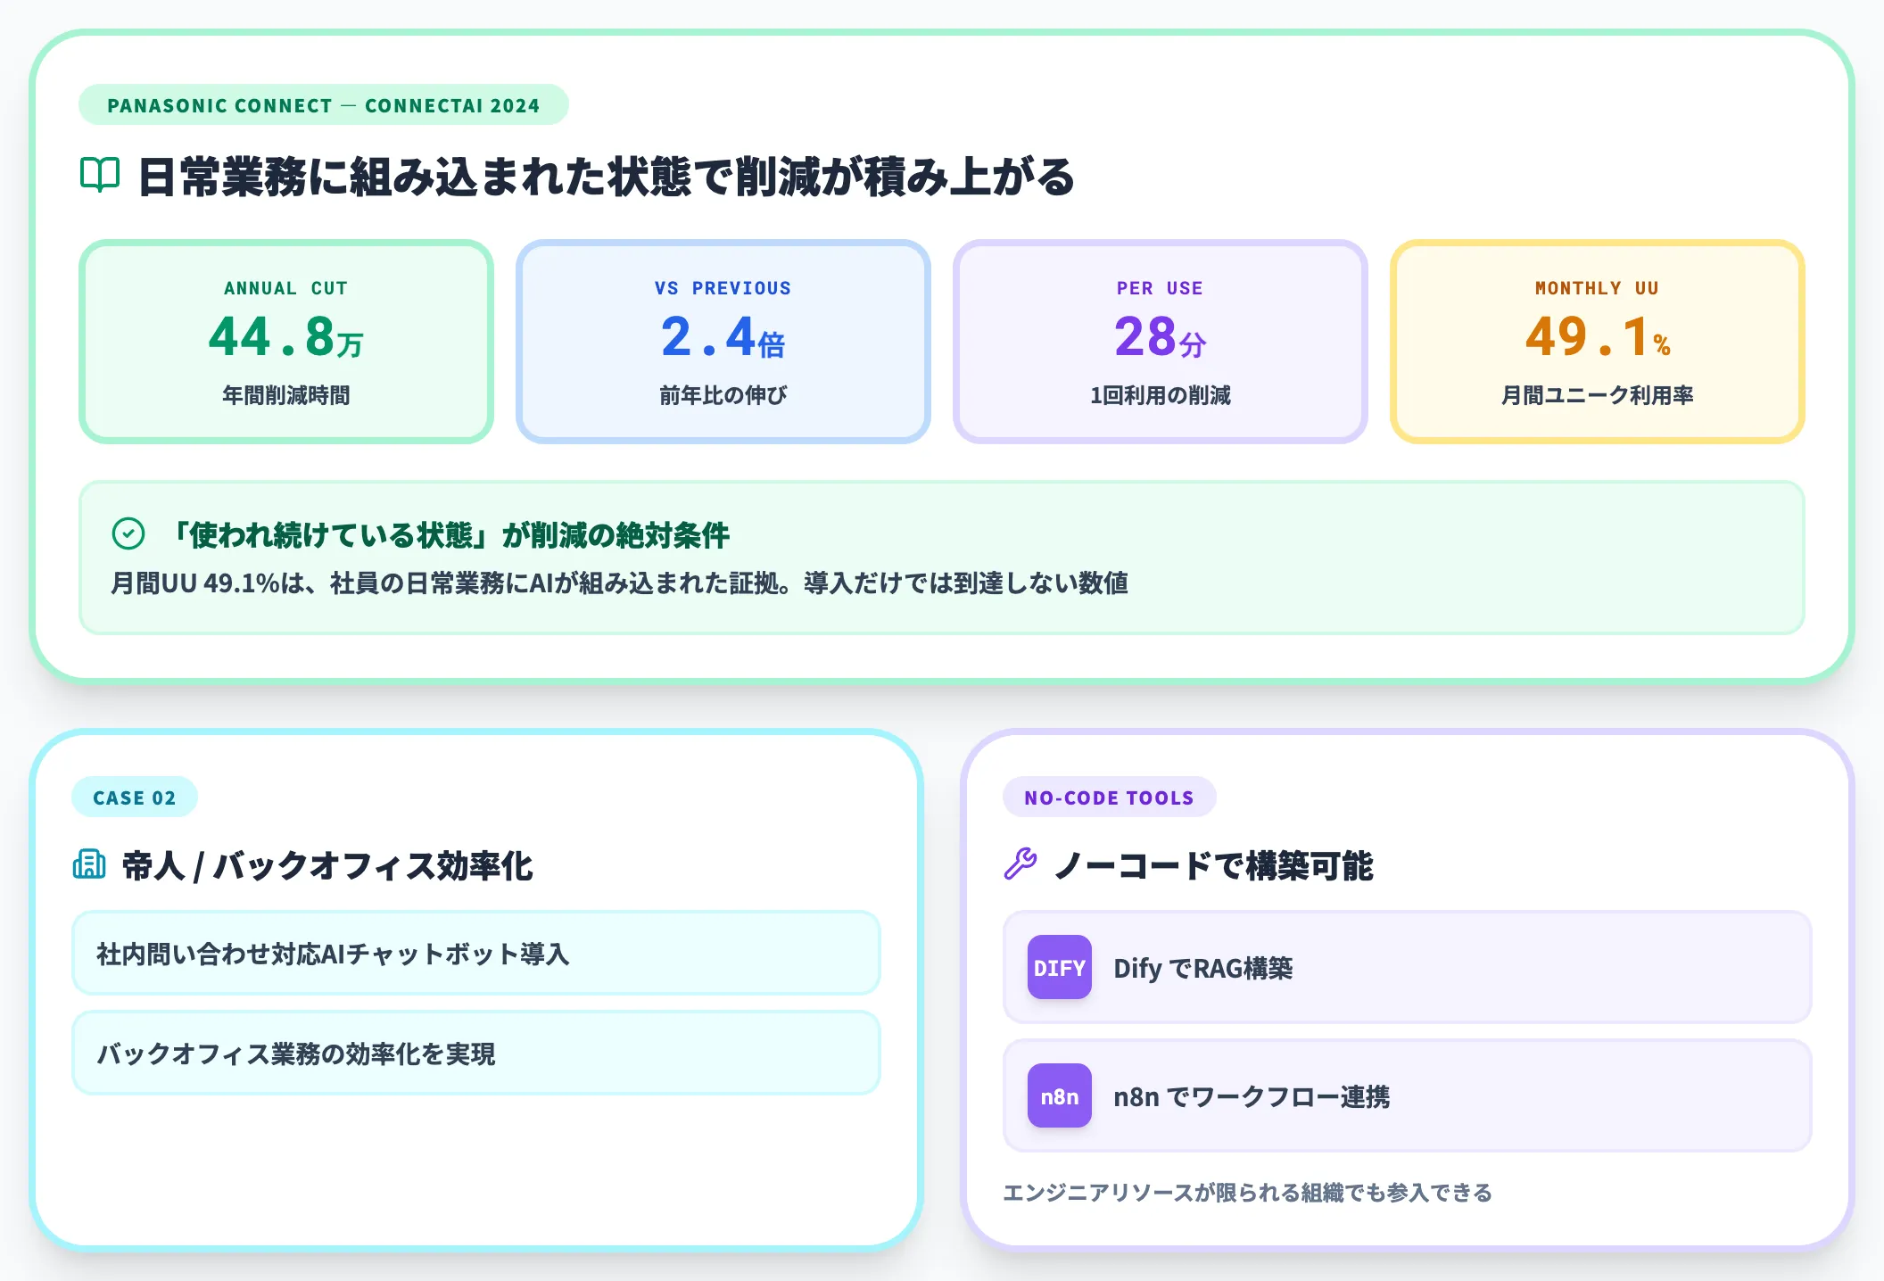Click the 月間ユニーク利用率 label

tap(1598, 395)
